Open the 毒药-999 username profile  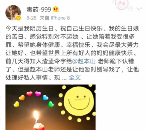click(x=39, y=9)
